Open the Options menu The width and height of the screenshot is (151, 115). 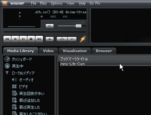56,3
